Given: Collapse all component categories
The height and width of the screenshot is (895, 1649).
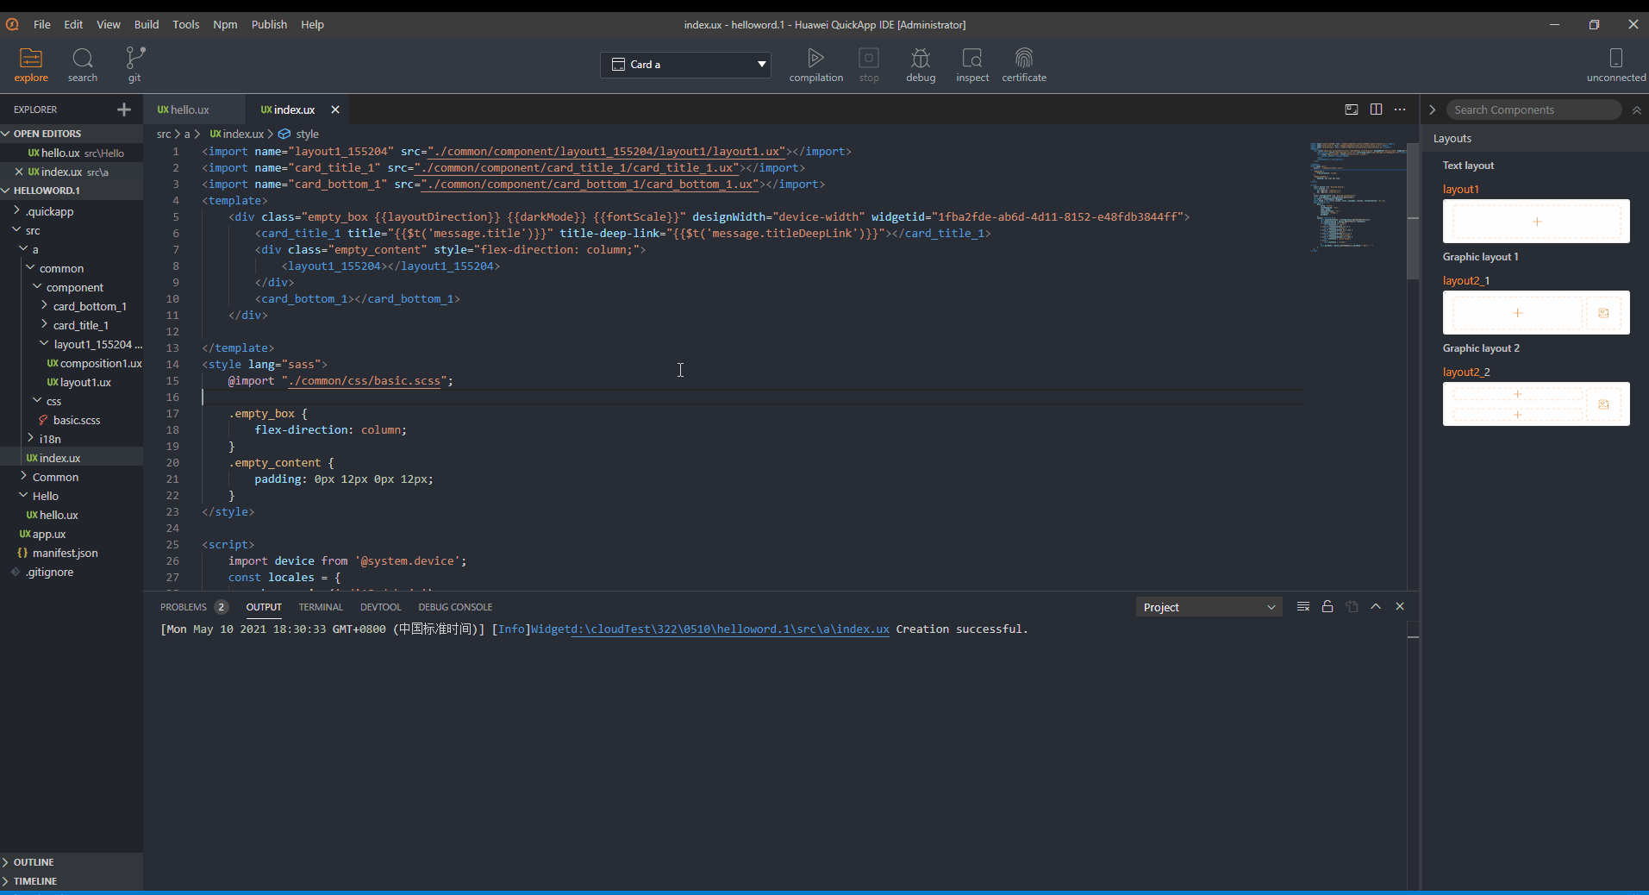Looking at the screenshot, I should [x=1637, y=110].
